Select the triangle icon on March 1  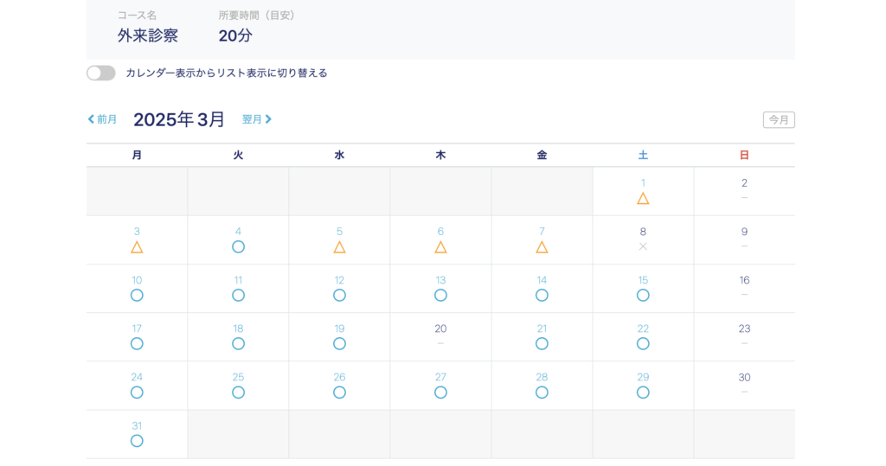(x=643, y=199)
